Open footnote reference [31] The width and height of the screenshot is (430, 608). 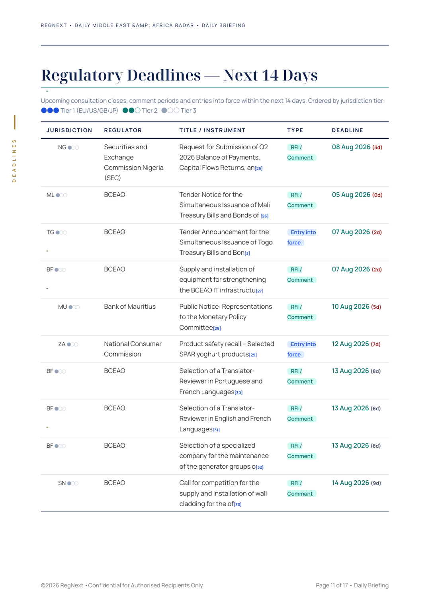[216, 430]
